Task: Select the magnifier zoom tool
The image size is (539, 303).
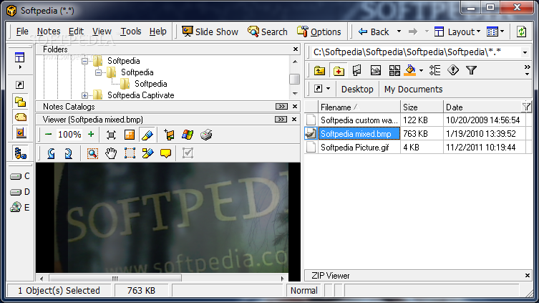Action: click(92, 153)
